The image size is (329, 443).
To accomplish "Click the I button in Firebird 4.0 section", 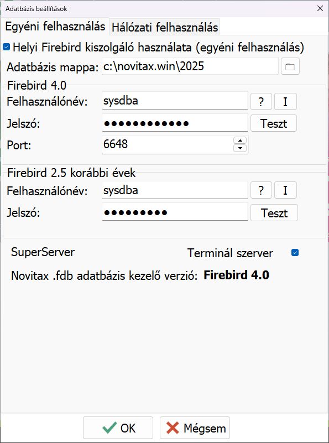I will click(x=285, y=101).
